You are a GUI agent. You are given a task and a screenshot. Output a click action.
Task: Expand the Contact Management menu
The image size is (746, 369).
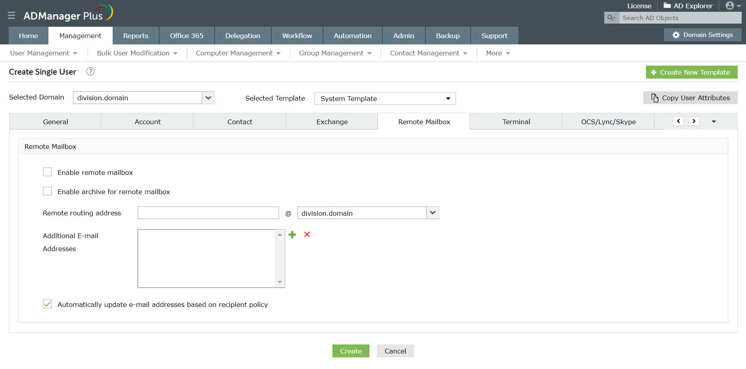(429, 53)
